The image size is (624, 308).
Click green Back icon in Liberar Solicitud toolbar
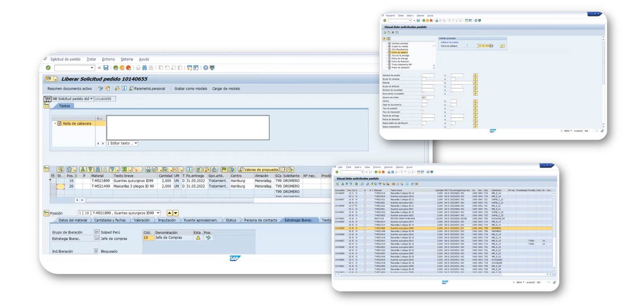(x=115, y=68)
